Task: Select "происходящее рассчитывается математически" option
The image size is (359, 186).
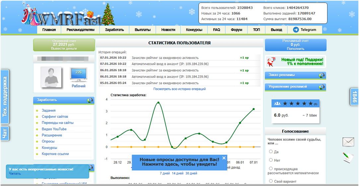Action: (271, 169)
